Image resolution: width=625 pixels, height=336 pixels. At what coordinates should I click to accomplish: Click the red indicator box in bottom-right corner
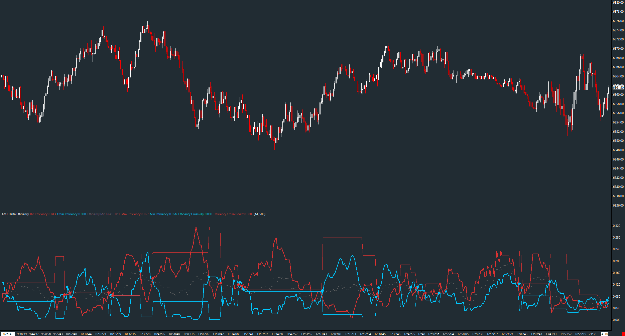623,334
